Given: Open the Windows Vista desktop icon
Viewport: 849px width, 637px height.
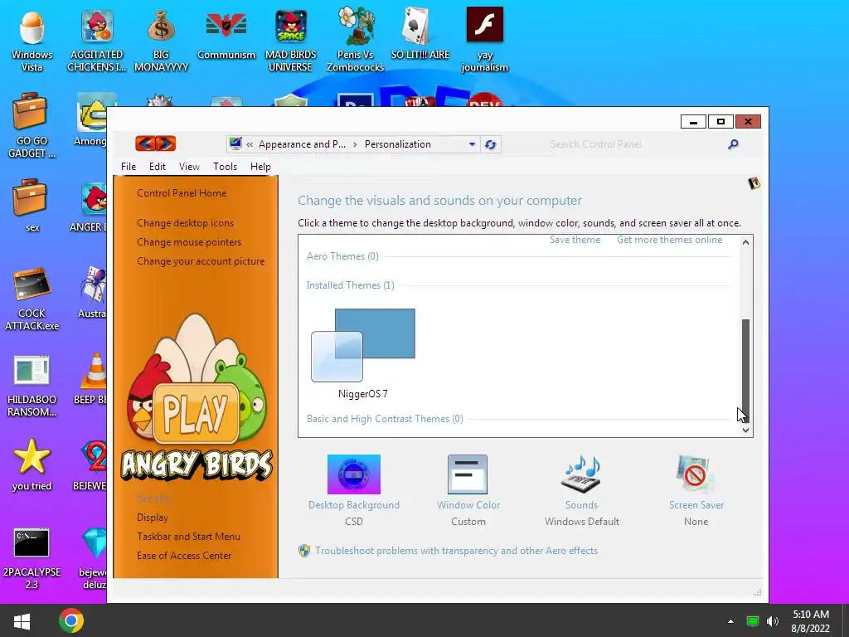Looking at the screenshot, I should [32, 41].
